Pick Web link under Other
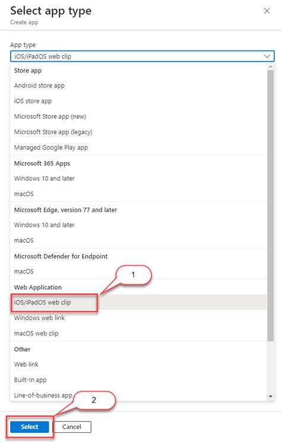Screen dimensions: 282x443 [139, 364]
